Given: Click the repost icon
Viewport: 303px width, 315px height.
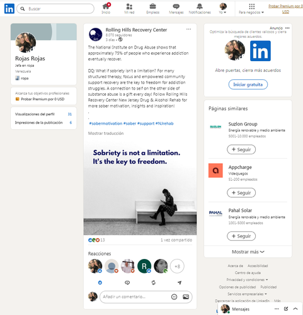Looking at the screenshot, I should pos(154,283).
